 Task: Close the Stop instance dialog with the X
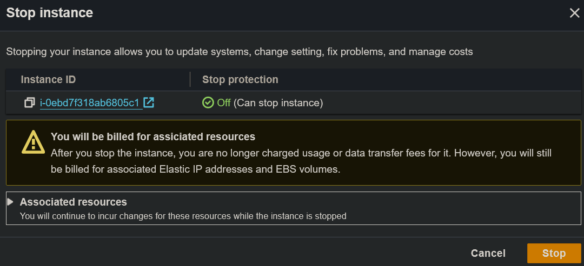[x=574, y=13]
